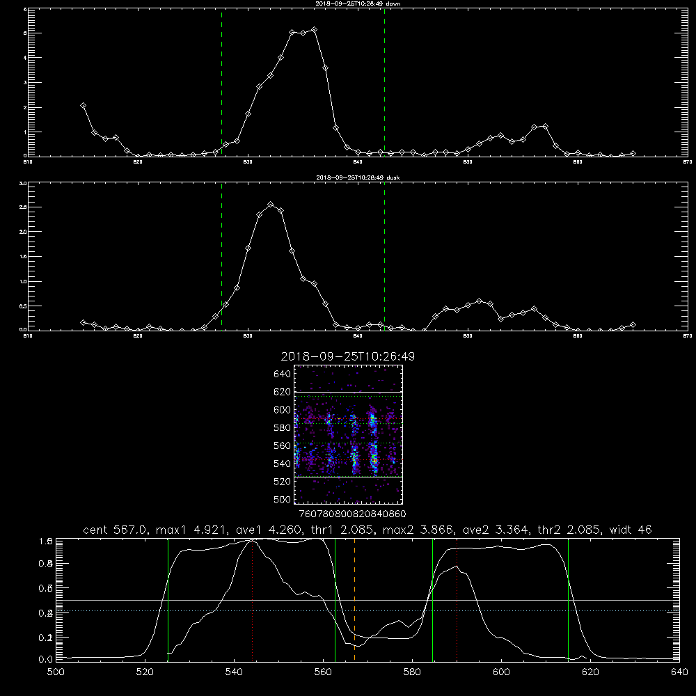Click the dotted blue horizontal threshold line
This screenshot has height=696, width=696.
[367, 611]
